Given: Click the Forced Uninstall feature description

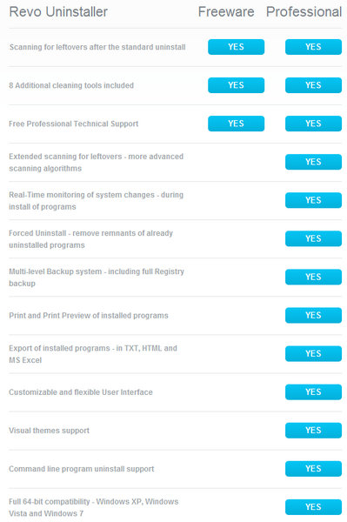Looking at the screenshot, I should click(x=90, y=239).
